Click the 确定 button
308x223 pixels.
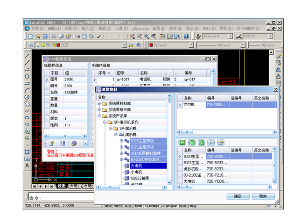point(238,196)
